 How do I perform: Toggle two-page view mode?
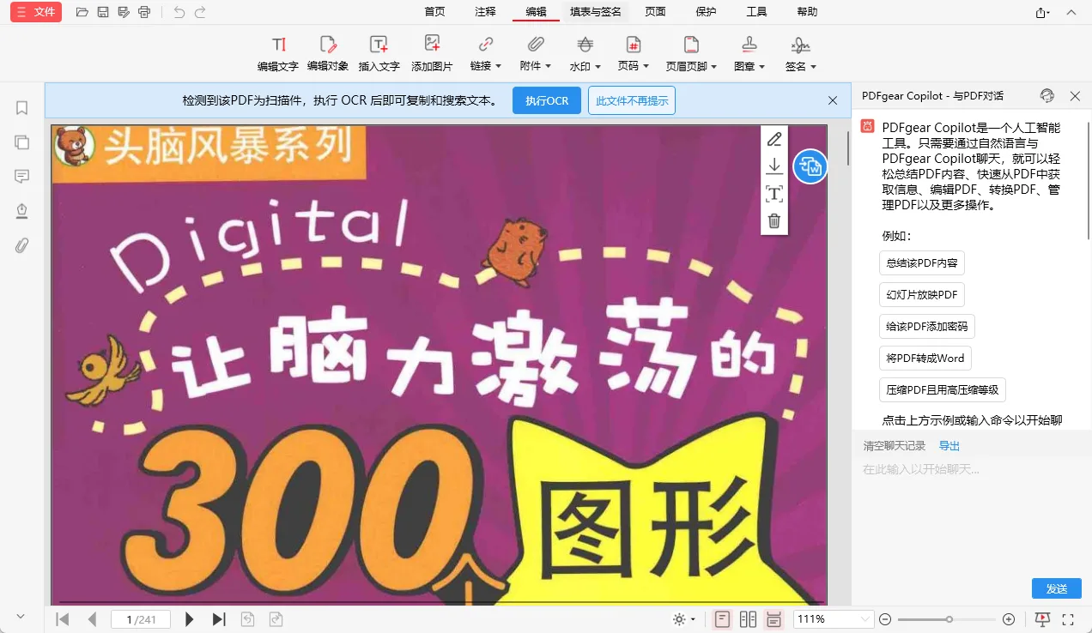pyautogui.click(x=748, y=619)
